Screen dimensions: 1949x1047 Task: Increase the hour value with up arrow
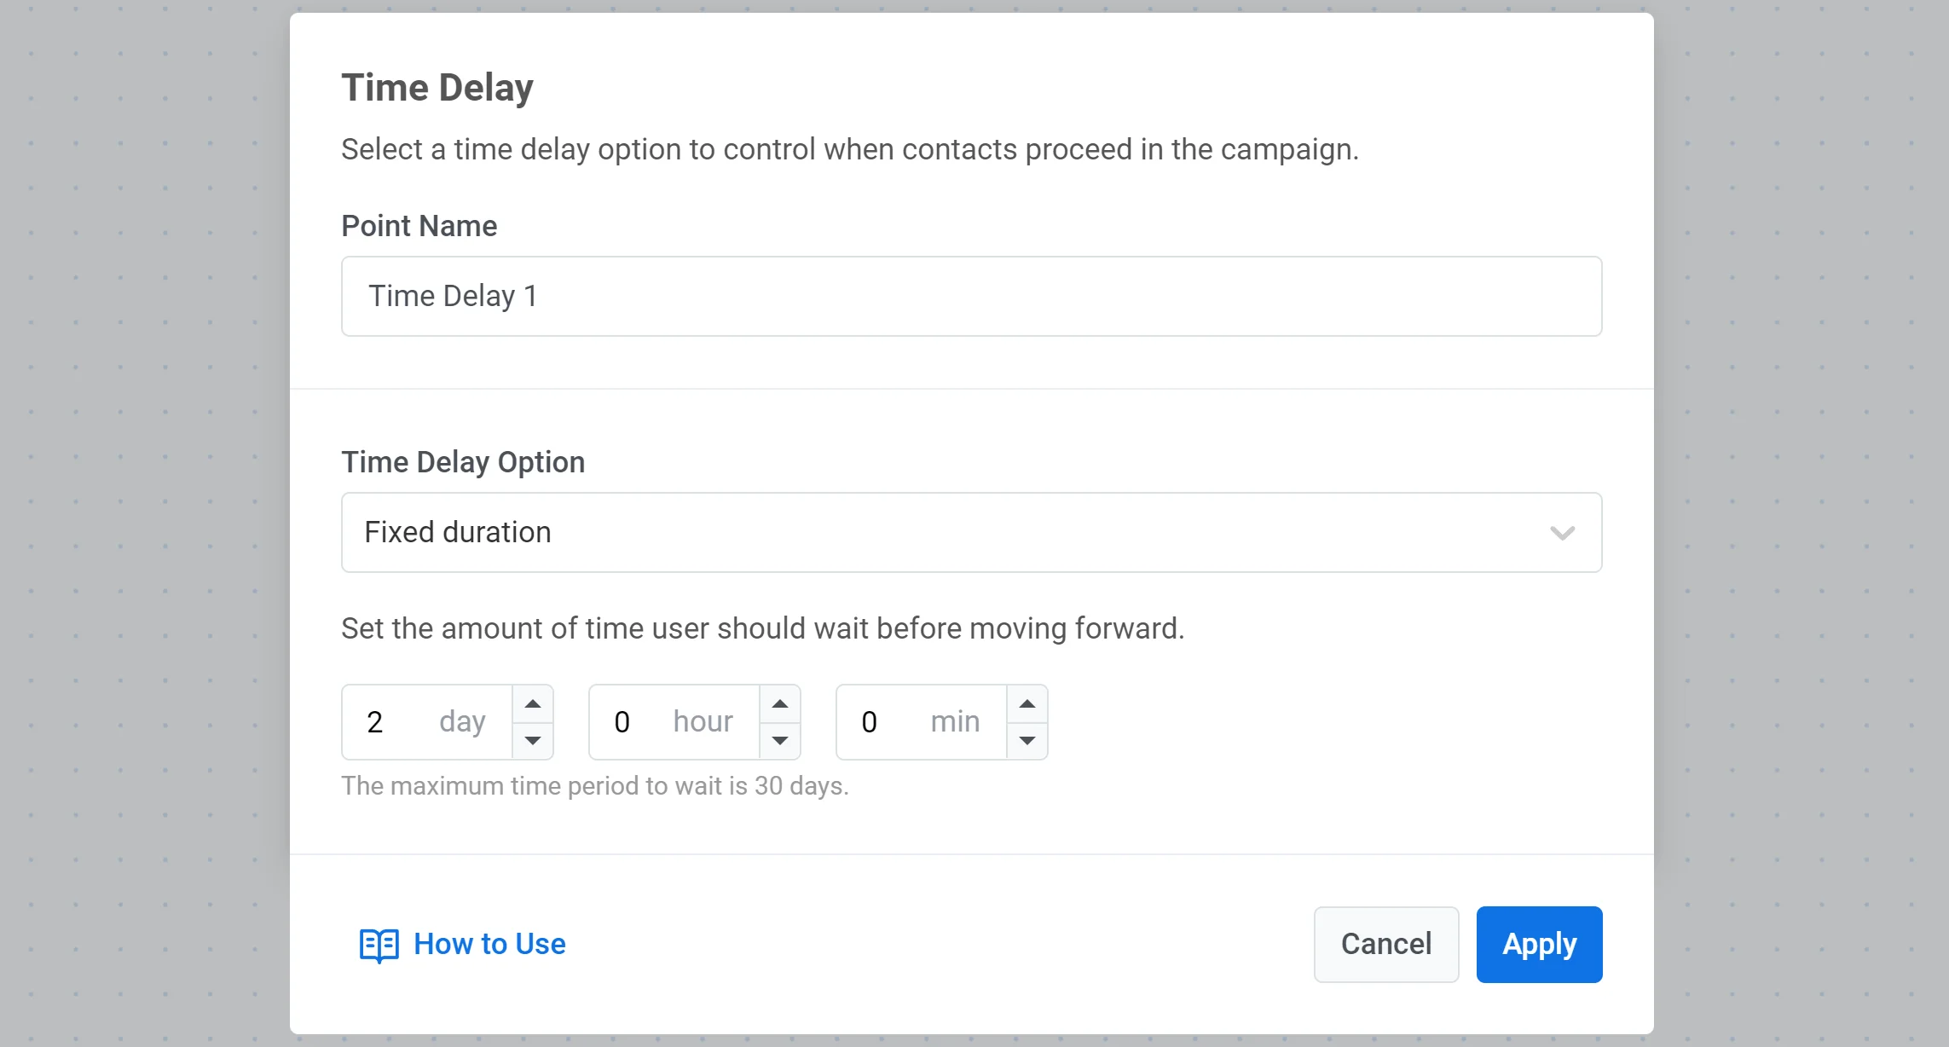click(x=780, y=704)
